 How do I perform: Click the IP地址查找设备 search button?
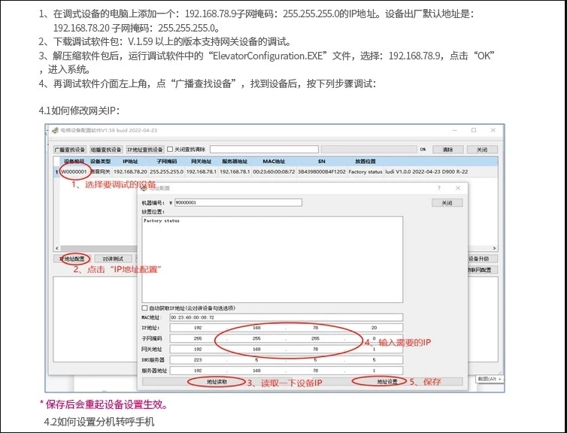pyautogui.click(x=144, y=150)
